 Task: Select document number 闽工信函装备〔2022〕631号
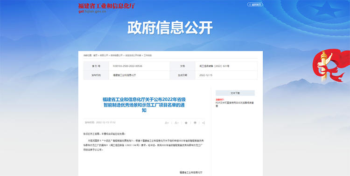click(x=214, y=66)
